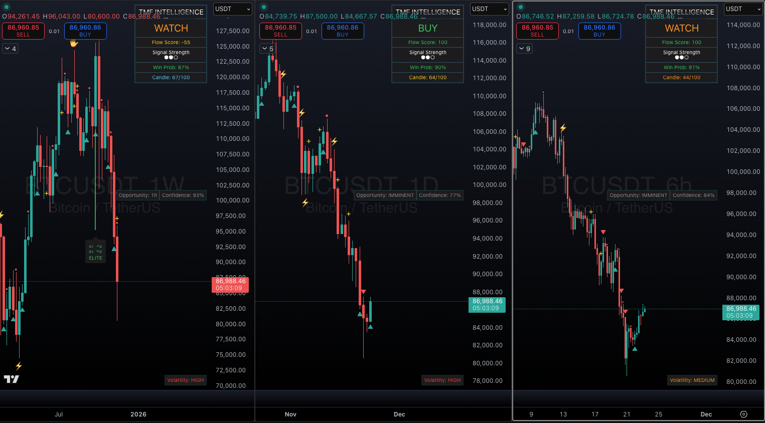Screen dimensions: 765x423
Task: Click the Signal Strength dots indicator in the BUY panel
Action: coord(427,57)
